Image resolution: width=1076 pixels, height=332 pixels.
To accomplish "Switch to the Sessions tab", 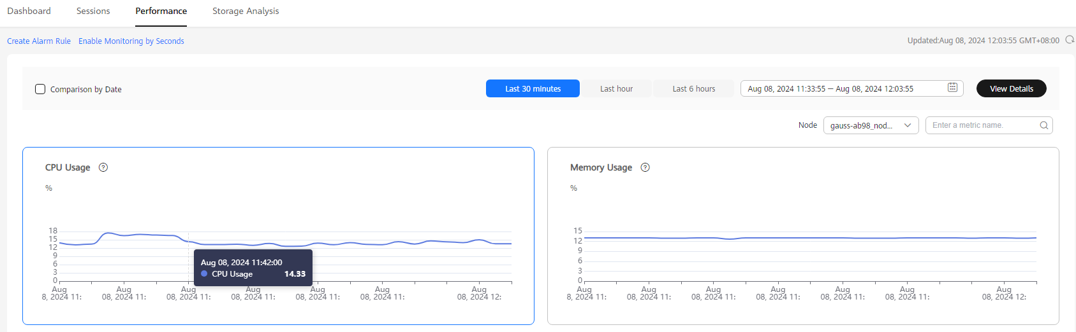I will click(x=93, y=11).
